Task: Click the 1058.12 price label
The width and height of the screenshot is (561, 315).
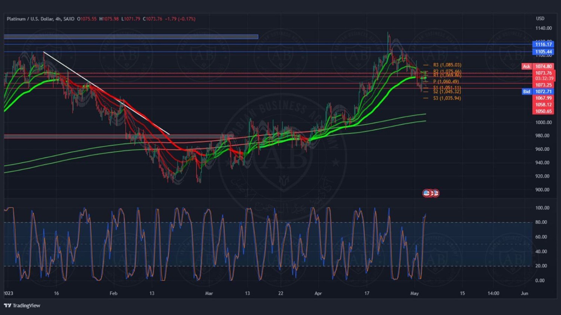Action: click(x=543, y=105)
